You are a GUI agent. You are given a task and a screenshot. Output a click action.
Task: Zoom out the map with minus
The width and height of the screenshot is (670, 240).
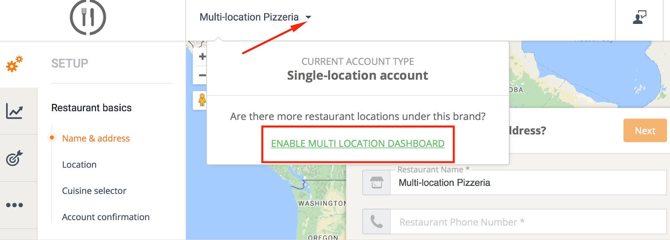202,76
